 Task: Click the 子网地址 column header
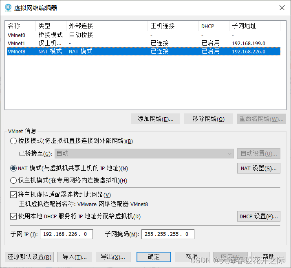tap(255, 26)
